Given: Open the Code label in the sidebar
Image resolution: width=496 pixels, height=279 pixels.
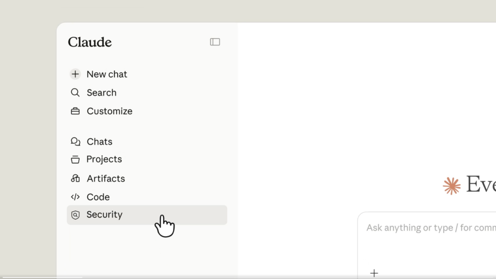Looking at the screenshot, I should click(x=98, y=197).
